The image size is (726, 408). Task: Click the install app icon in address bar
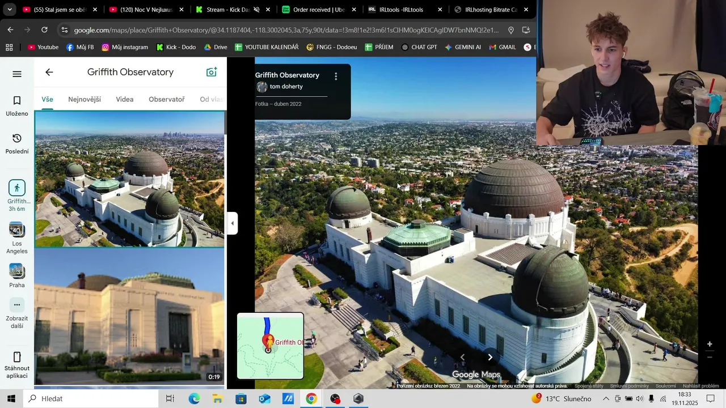[526, 30]
